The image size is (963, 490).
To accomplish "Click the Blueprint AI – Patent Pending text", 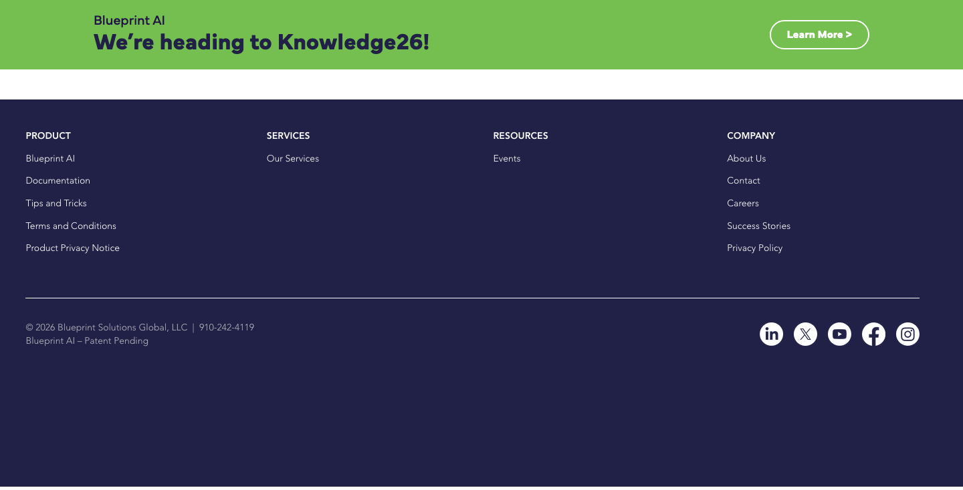I will (87, 340).
